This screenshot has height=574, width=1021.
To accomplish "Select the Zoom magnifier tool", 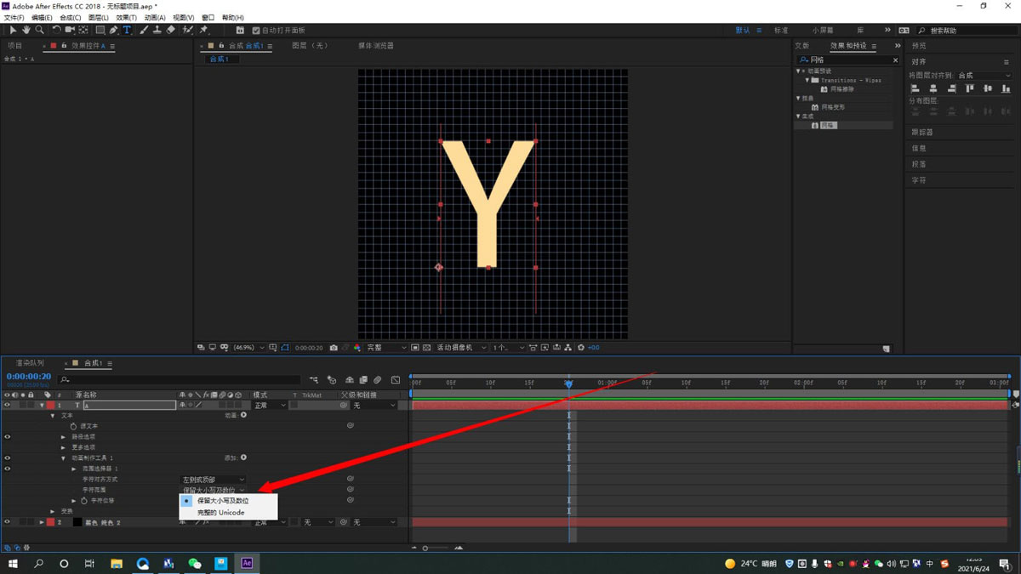I will [39, 30].
